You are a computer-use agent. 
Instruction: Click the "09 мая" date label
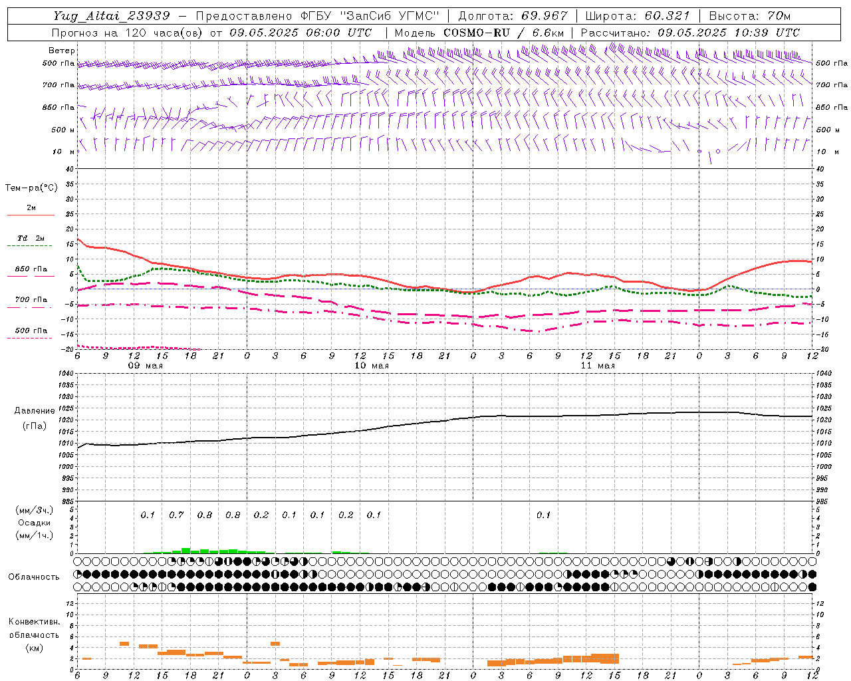146,366
